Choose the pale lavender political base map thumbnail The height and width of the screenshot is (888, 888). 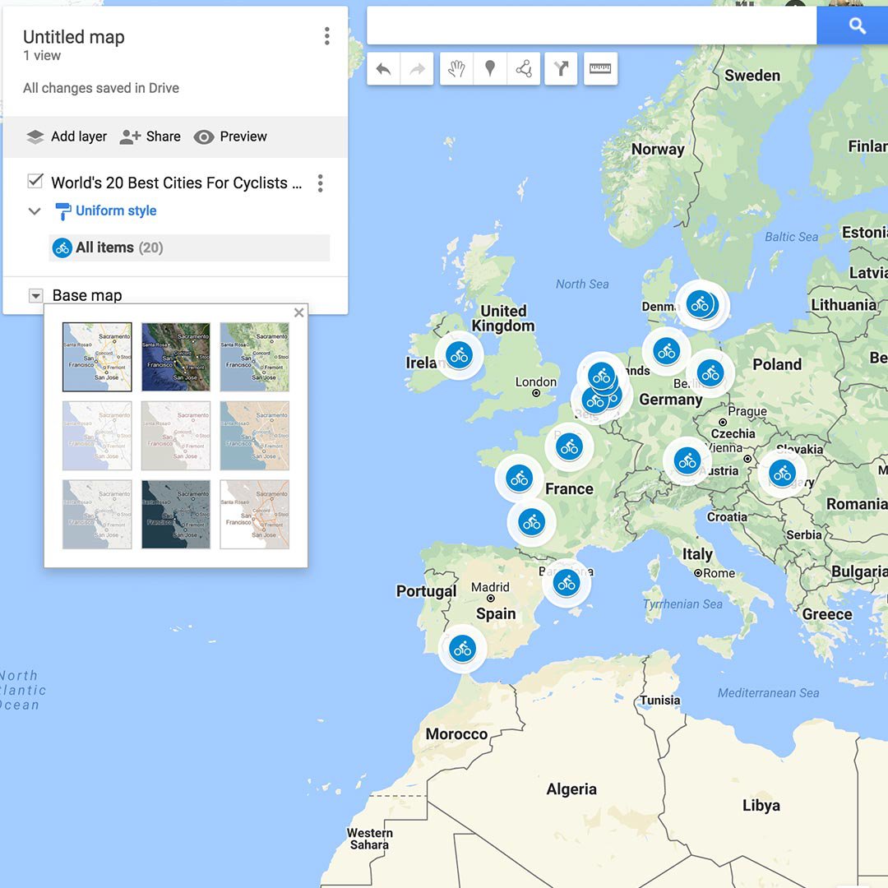[x=97, y=436]
